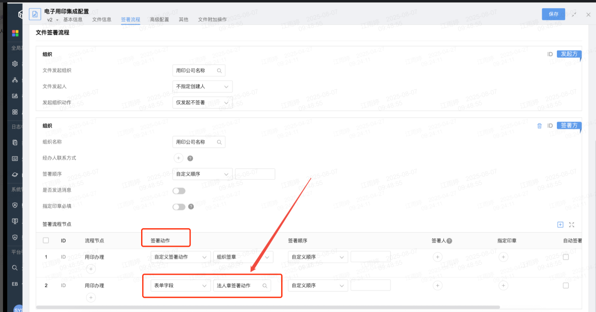Open the 文件附加操作 tab
Screen dimensions: 596x312
pyautogui.click(x=212, y=20)
